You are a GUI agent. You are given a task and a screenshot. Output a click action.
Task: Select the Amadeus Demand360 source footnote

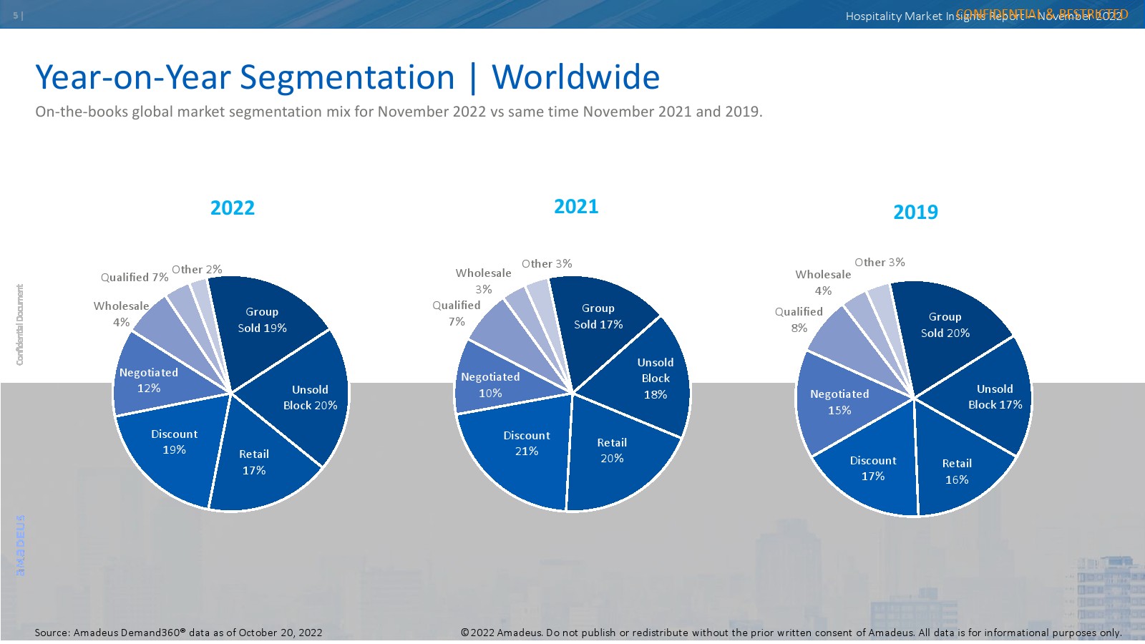178,633
